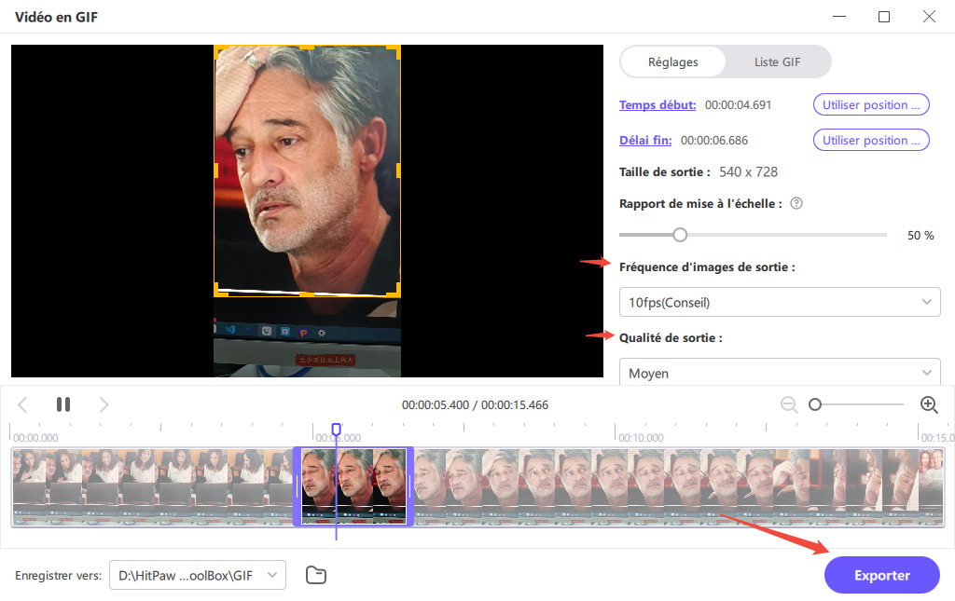Adjust the 50% scale ratio slider

coord(680,234)
